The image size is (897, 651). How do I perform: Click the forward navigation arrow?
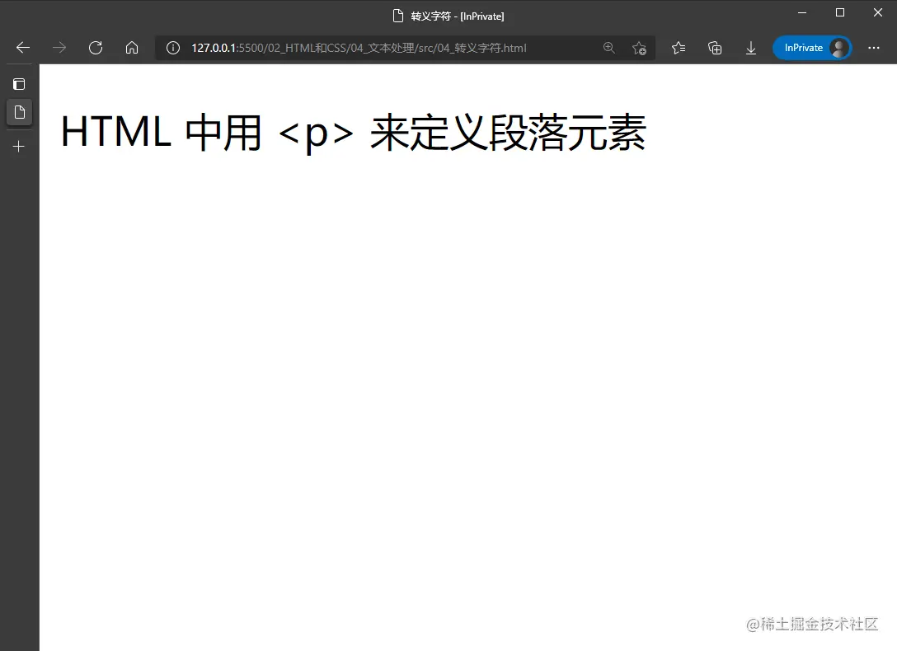(x=59, y=48)
